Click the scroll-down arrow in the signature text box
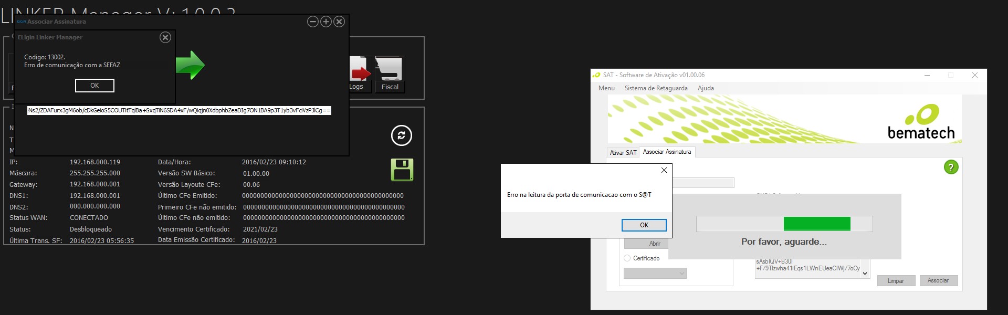 (x=865, y=273)
